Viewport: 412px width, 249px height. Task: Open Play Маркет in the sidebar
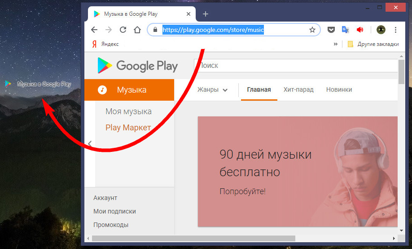(x=128, y=128)
